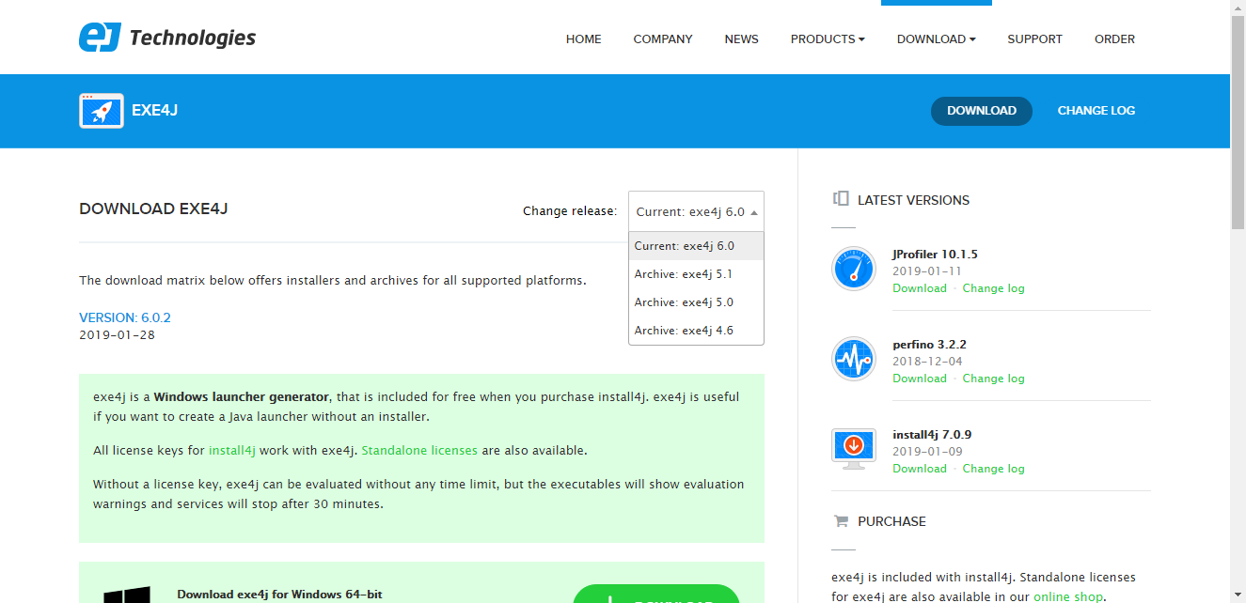Click Change log link under install4j 7.0.9
Screen dimensions: 1246x603
(x=993, y=469)
